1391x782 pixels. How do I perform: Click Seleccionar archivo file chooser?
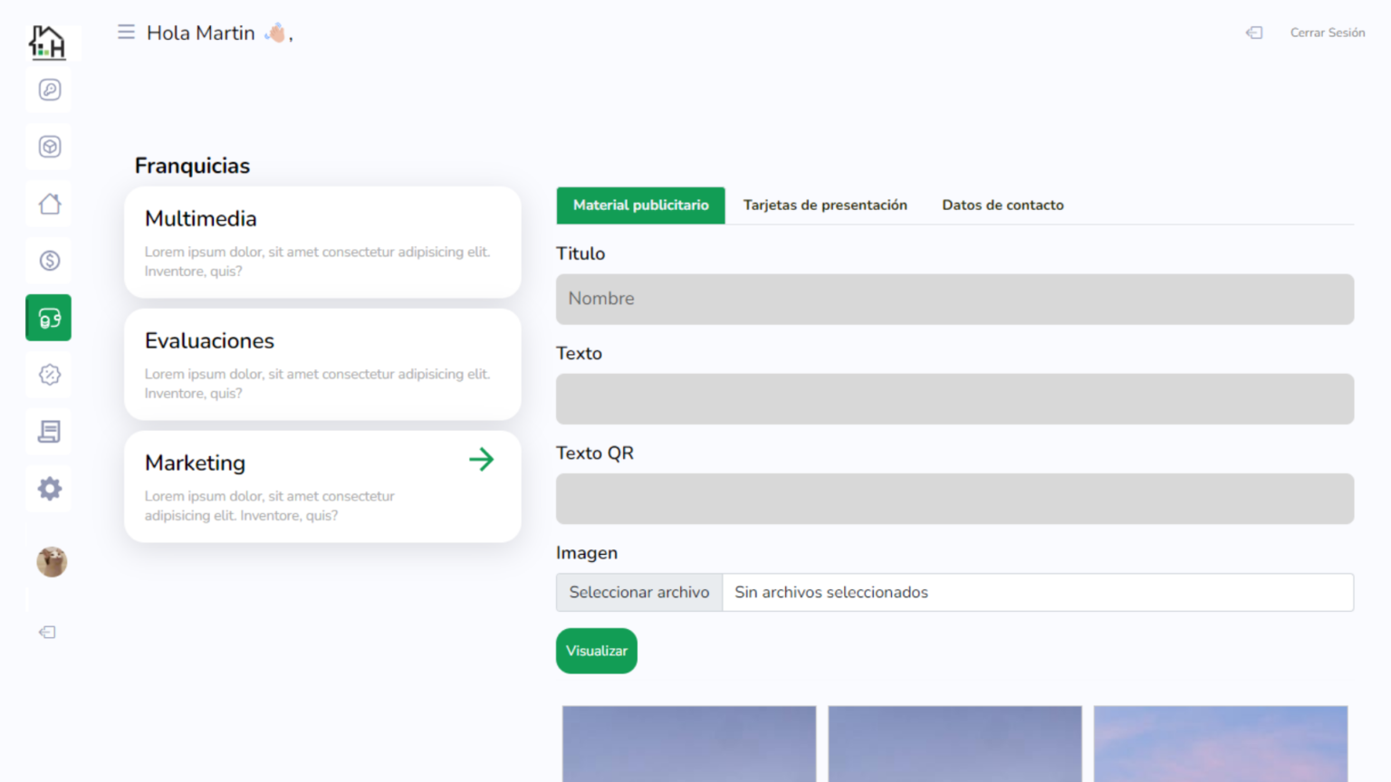(639, 592)
